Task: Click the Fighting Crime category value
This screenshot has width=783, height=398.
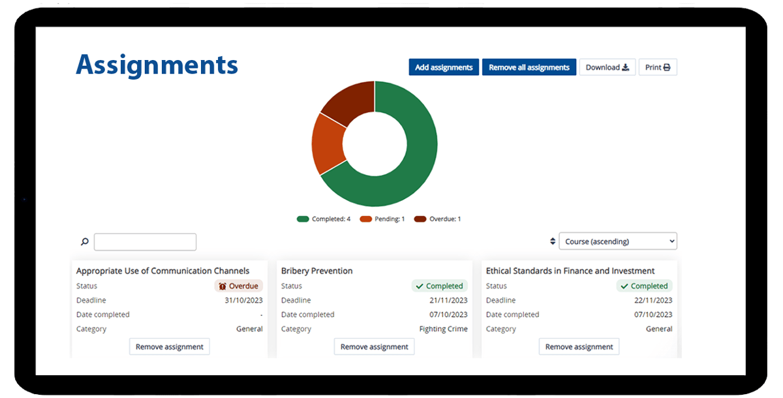Action: coord(444,329)
